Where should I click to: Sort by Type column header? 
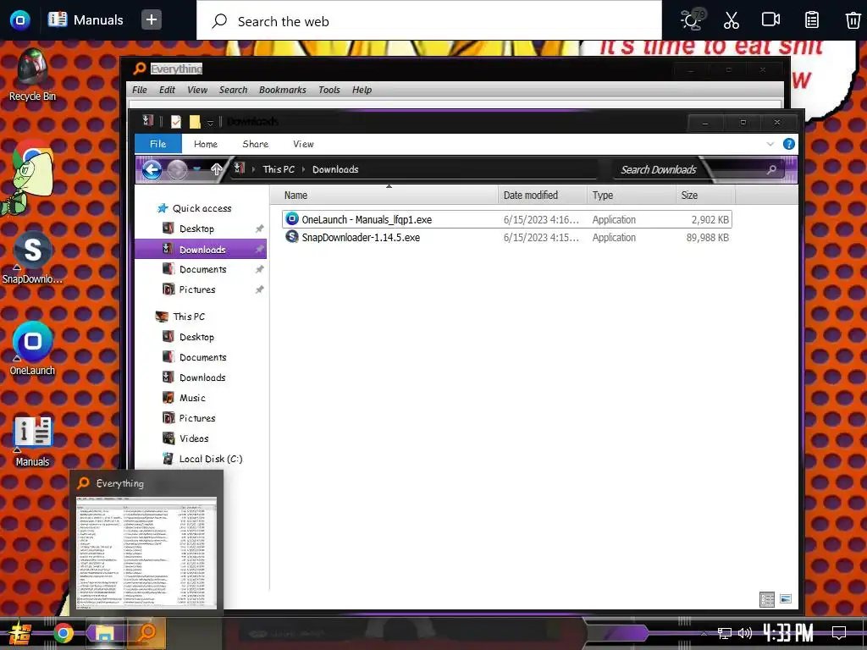[631, 196]
